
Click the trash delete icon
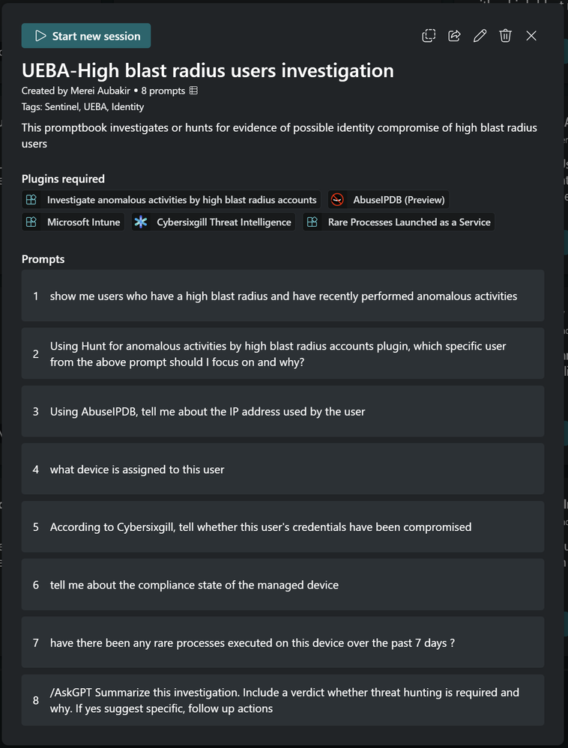click(x=506, y=36)
